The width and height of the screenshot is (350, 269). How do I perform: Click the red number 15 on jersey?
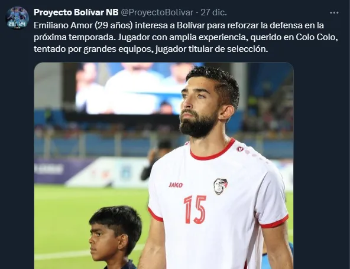(x=195, y=209)
